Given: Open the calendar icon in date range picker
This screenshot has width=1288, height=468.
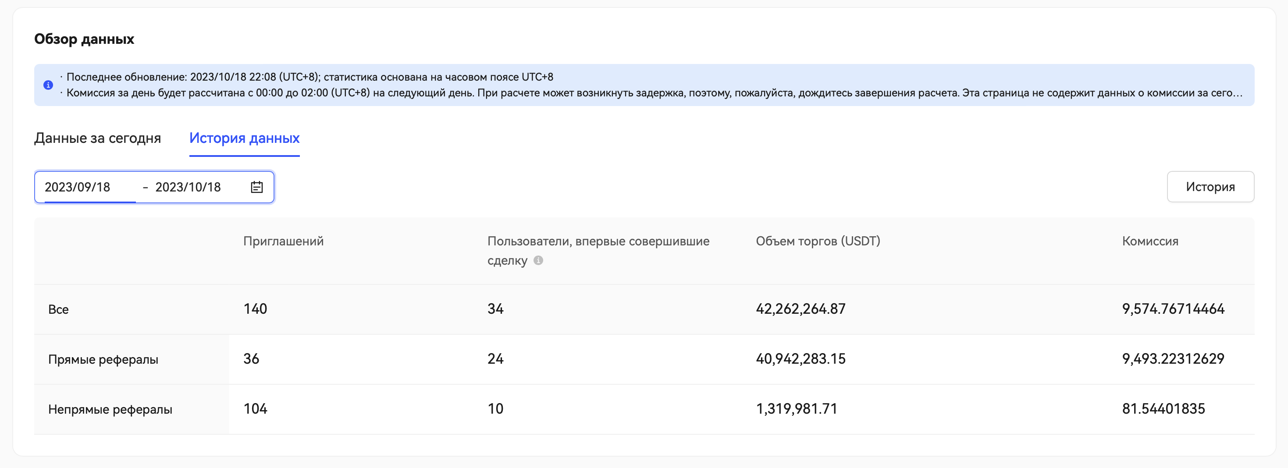Looking at the screenshot, I should [256, 187].
